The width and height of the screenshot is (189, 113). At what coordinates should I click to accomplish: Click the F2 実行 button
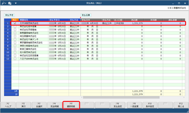point(24,105)
